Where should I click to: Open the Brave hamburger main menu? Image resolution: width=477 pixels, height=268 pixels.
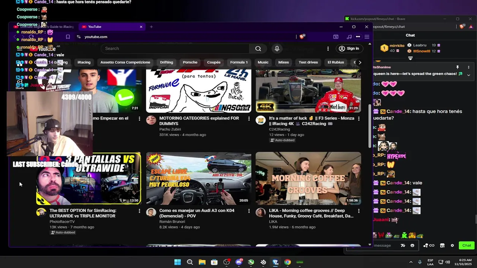[x=367, y=36]
